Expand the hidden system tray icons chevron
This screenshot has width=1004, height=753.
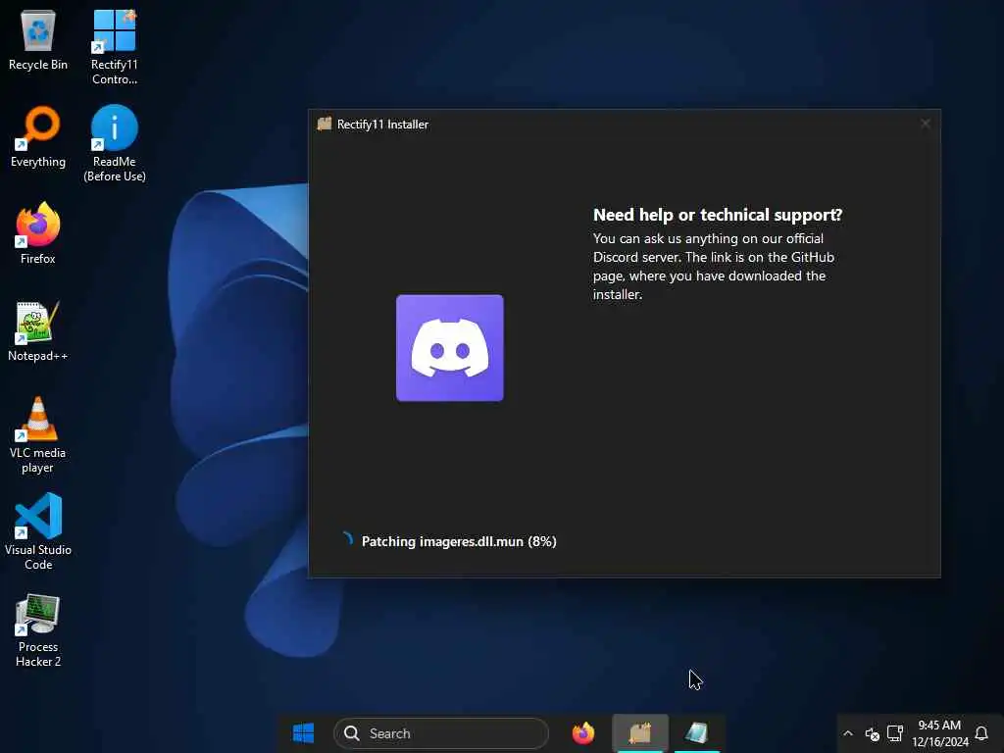pyautogui.click(x=848, y=733)
